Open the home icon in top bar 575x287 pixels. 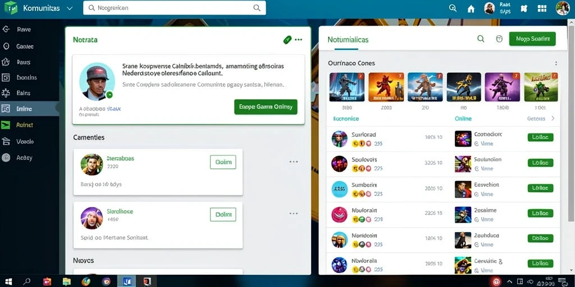[471, 9]
